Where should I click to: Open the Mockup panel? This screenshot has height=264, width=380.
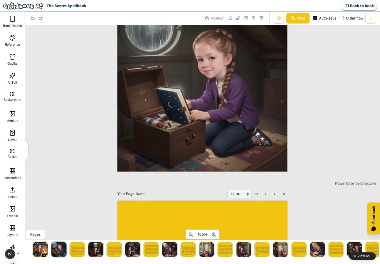click(x=12, y=116)
